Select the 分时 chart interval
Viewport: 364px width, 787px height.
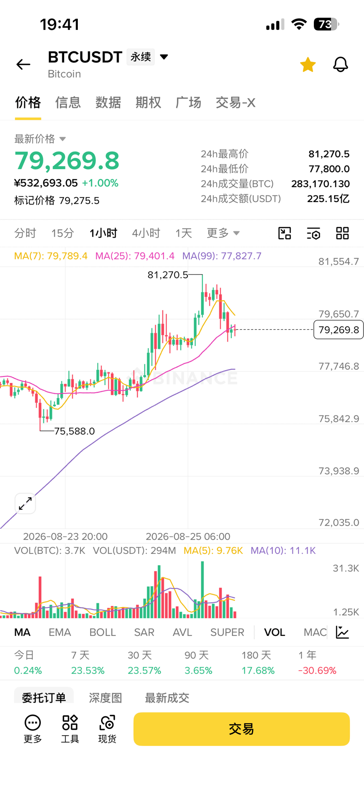coord(25,233)
